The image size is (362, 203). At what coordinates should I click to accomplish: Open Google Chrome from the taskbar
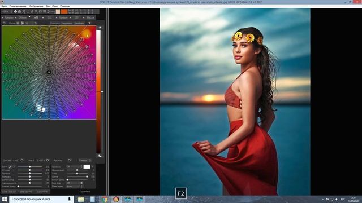[105, 199]
